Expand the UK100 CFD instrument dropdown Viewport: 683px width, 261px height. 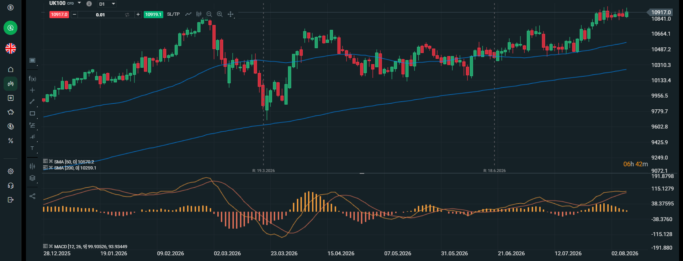pyautogui.click(x=79, y=3)
